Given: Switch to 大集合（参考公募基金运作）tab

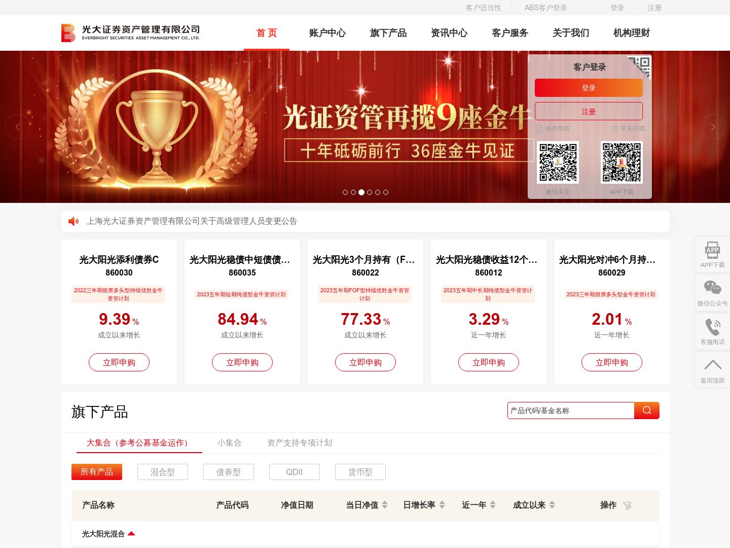Looking at the screenshot, I should click(x=139, y=443).
